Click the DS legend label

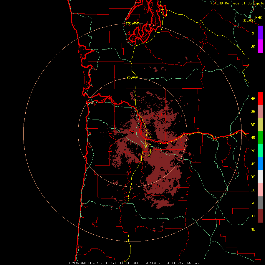253,177
